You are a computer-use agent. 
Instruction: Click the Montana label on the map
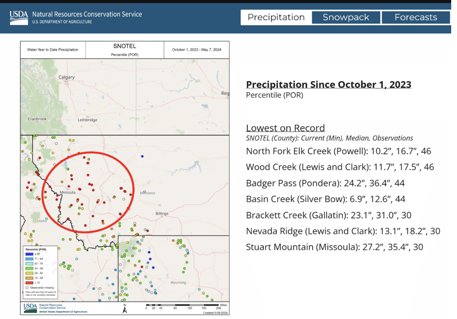tap(148, 193)
